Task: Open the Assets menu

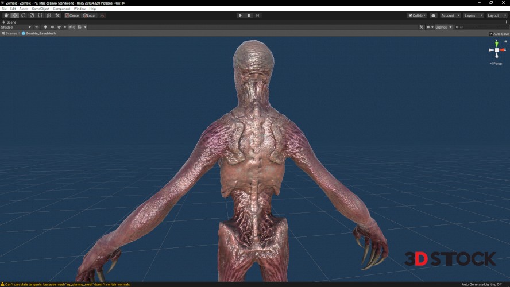Action: tap(24, 9)
